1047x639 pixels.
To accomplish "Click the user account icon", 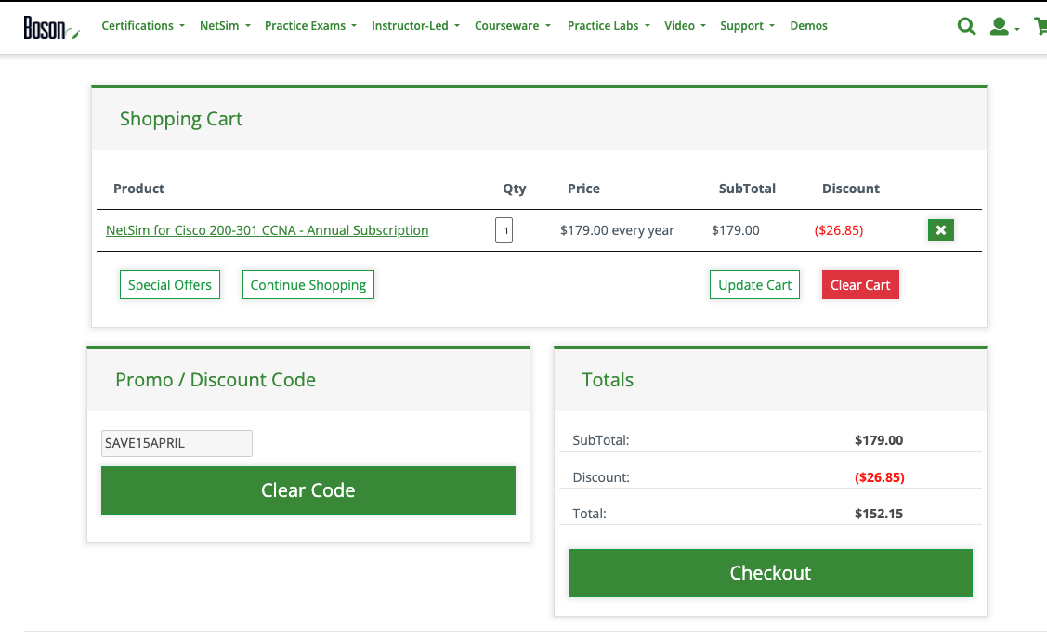I will pyautogui.click(x=999, y=26).
